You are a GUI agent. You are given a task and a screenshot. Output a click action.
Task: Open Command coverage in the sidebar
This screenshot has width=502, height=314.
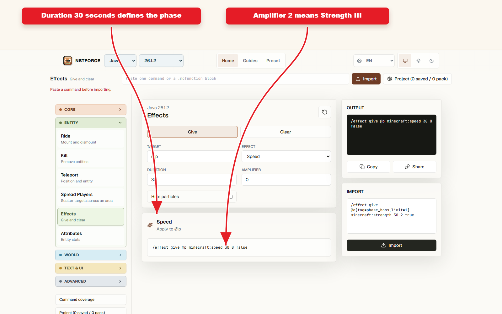pyautogui.click(x=91, y=300)
